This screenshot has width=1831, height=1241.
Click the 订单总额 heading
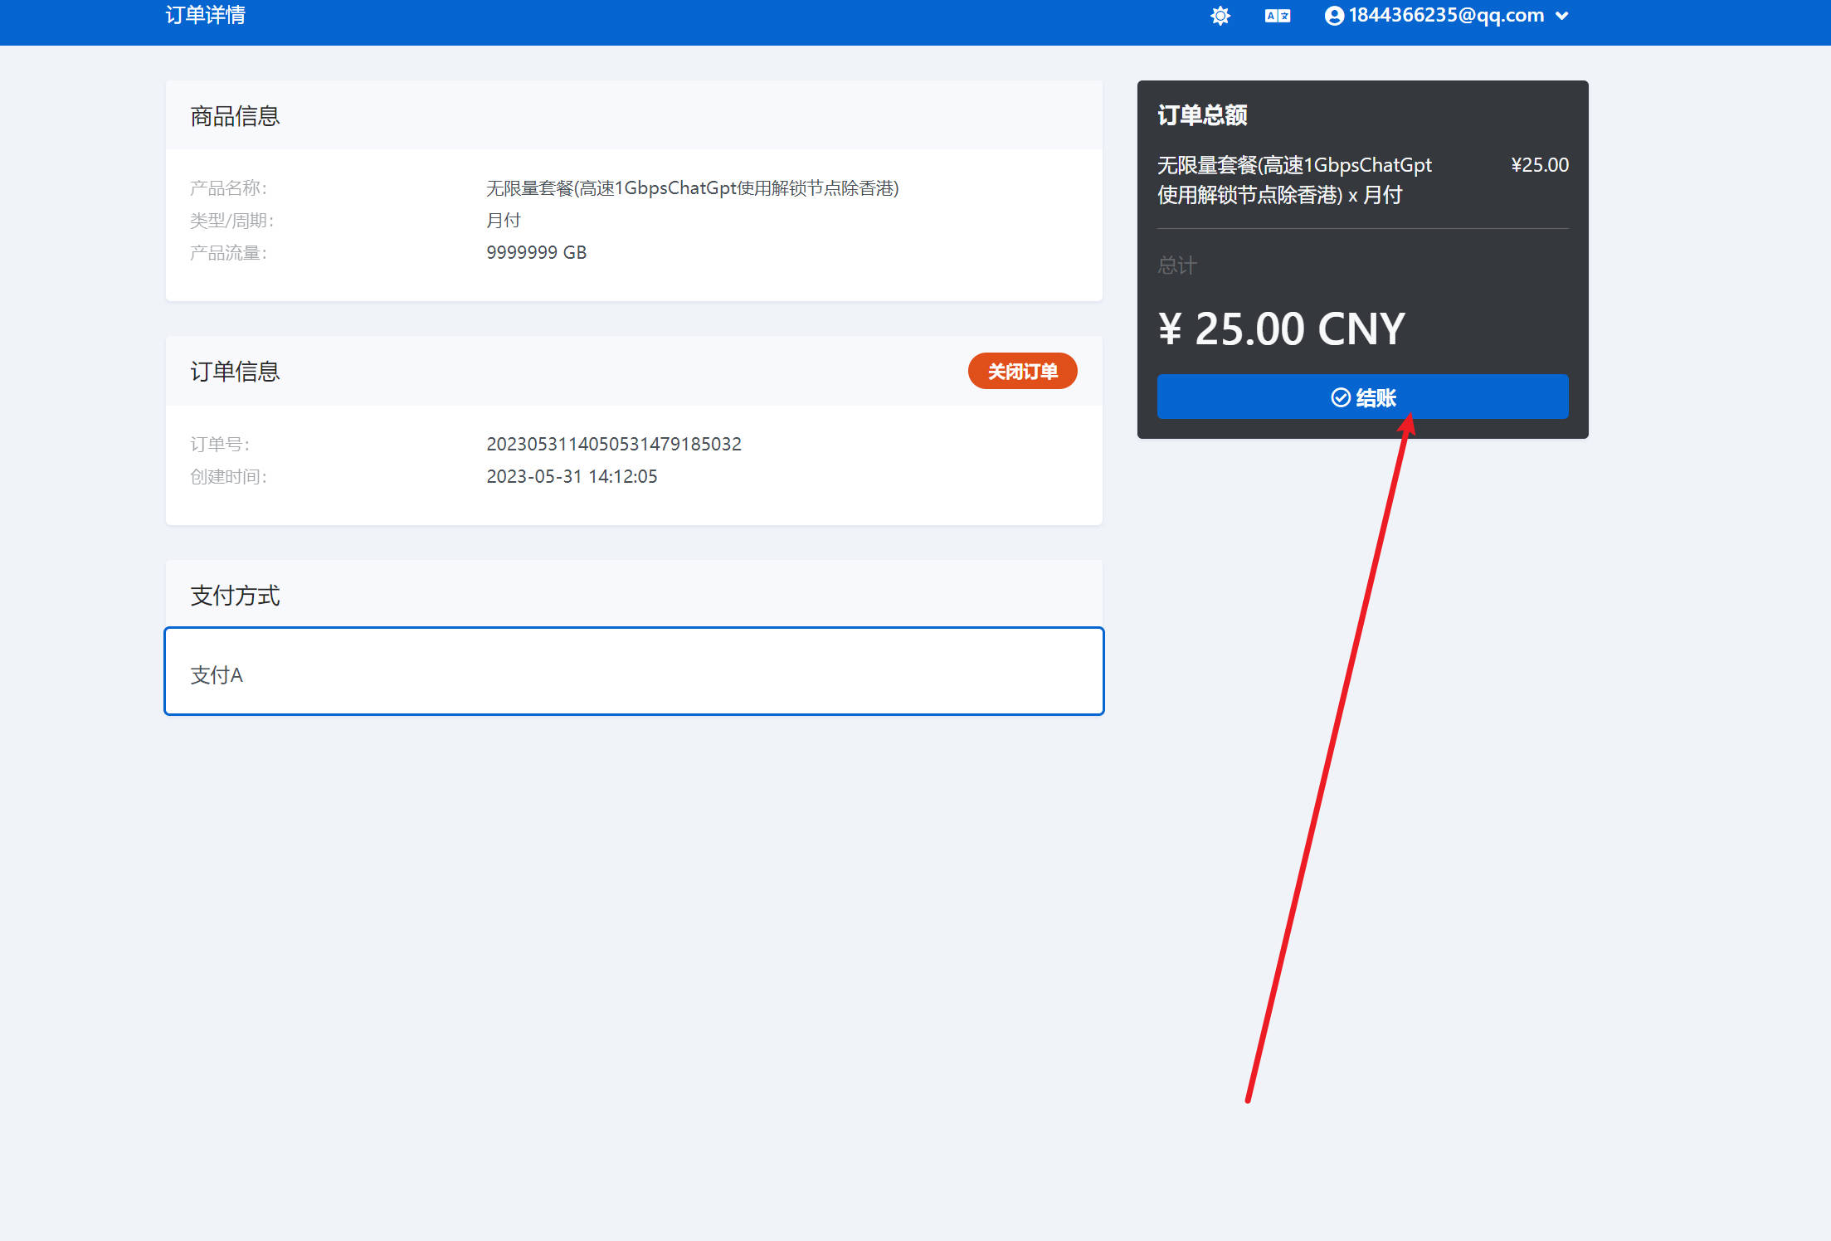pos(1202,115)
